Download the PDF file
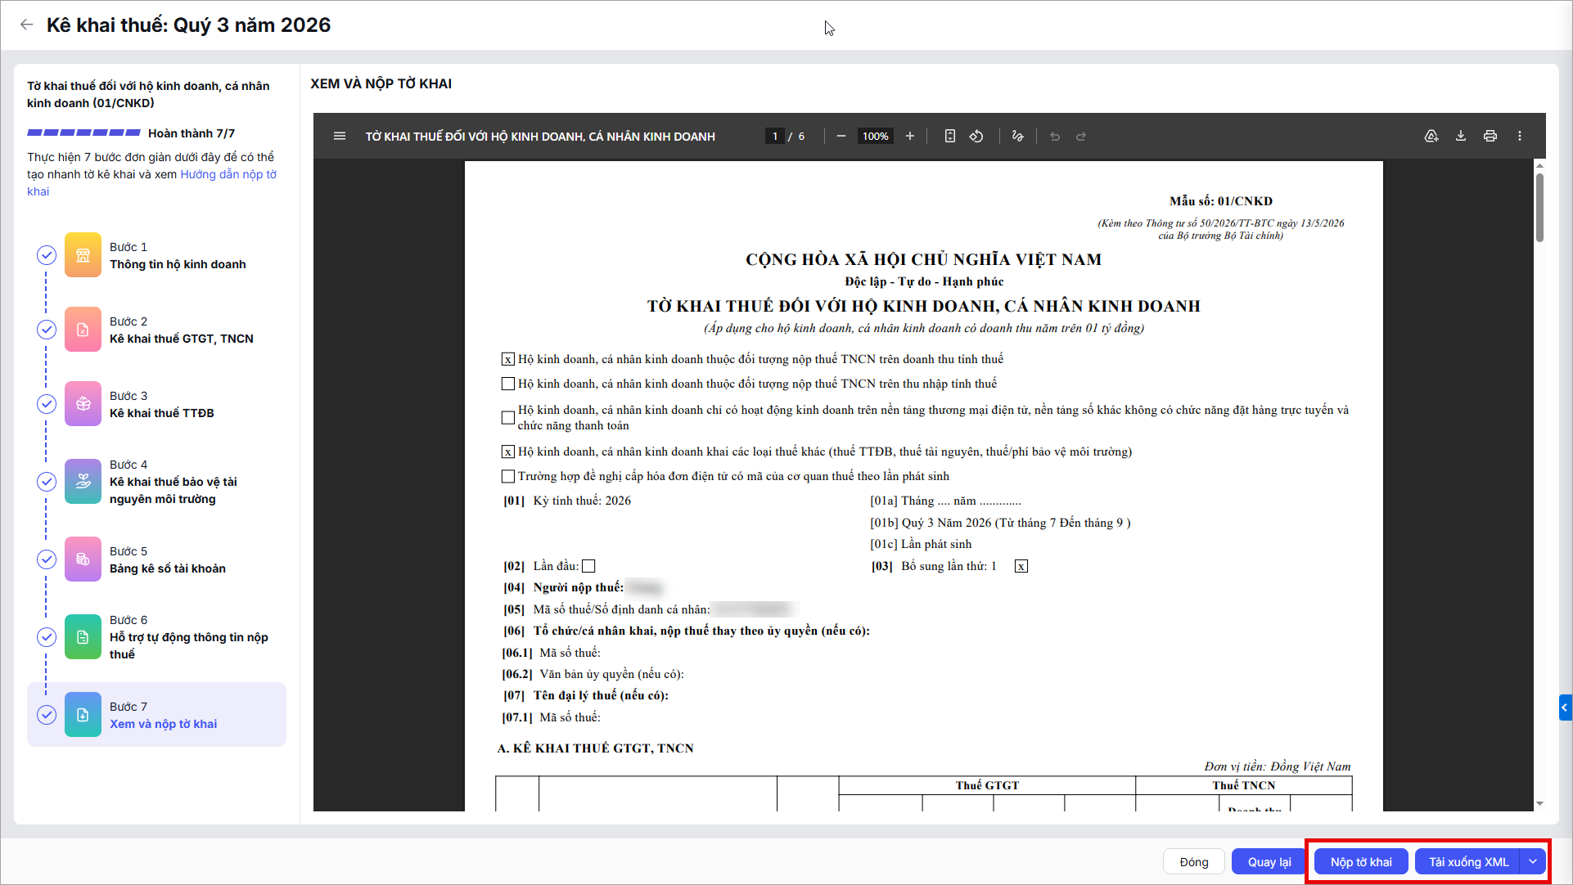 pos(1461,137)
